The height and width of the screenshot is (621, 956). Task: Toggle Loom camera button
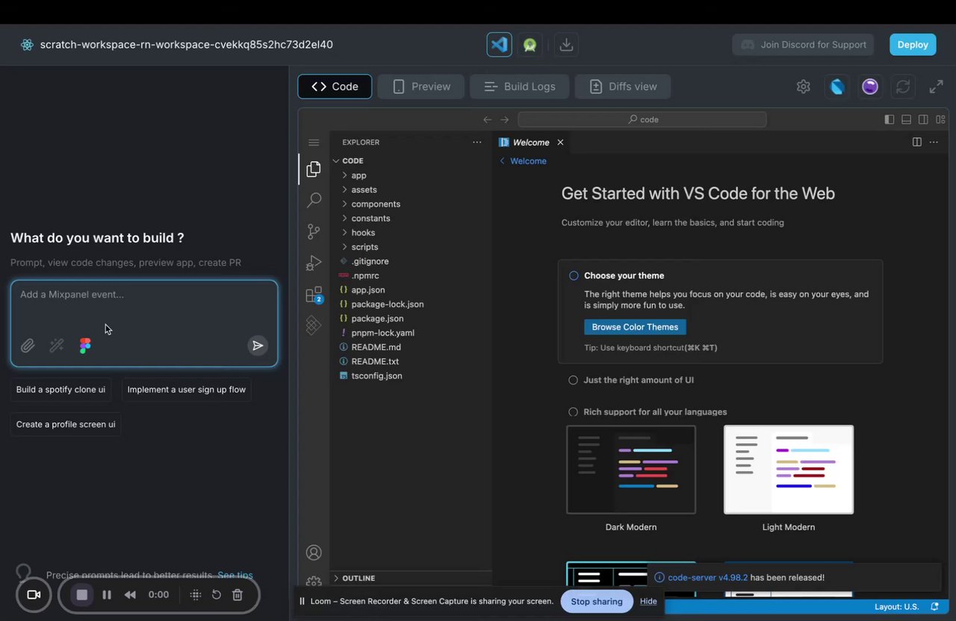pyautogui.click(x=34, y=595)
